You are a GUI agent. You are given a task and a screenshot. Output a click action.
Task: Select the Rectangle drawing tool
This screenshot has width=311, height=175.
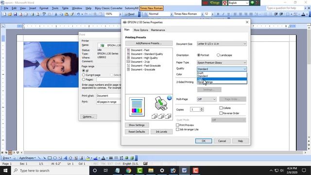pos(50,158)
